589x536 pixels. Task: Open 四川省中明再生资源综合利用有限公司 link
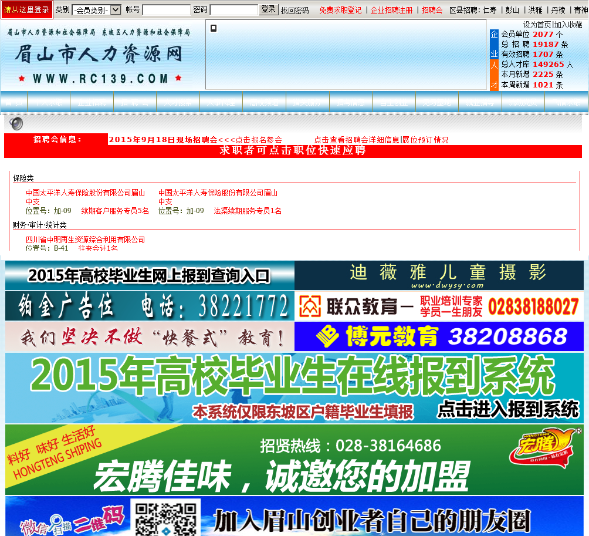[x=85, y=240]
